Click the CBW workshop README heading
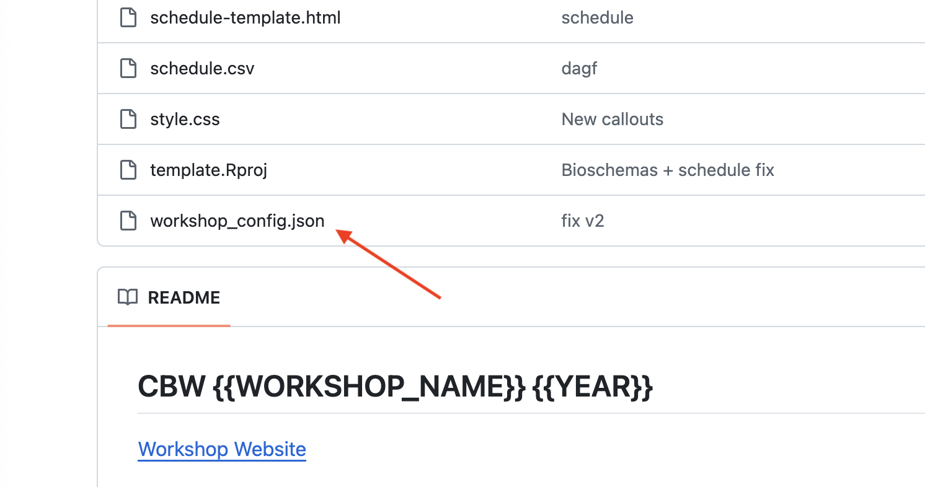Viewport: 925px width, 487px height. pos(396,386)
